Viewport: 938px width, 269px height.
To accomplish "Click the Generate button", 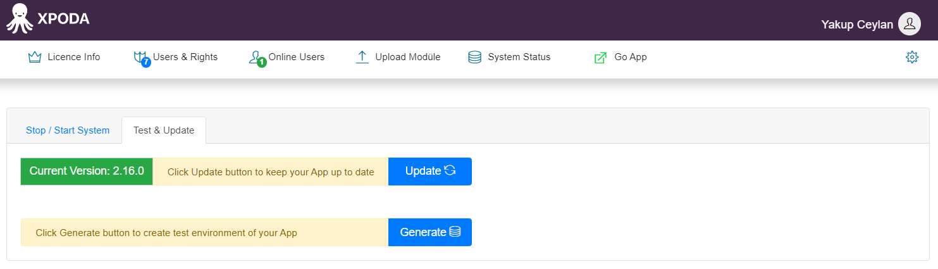I will tap(430, 232).
